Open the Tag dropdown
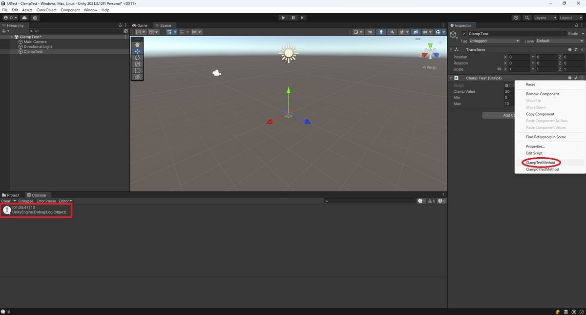The height and width of the screenshot is (315, 586). [488, 41]
